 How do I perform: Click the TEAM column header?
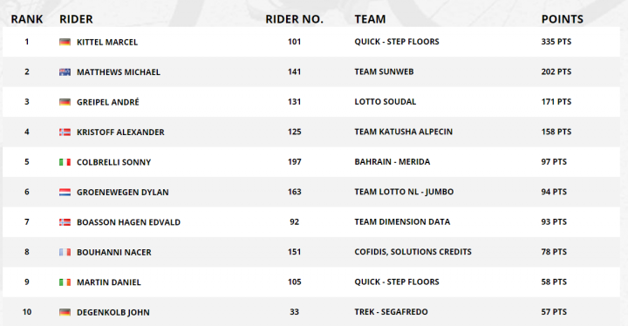pyautogui.click(x=370, y=19)
